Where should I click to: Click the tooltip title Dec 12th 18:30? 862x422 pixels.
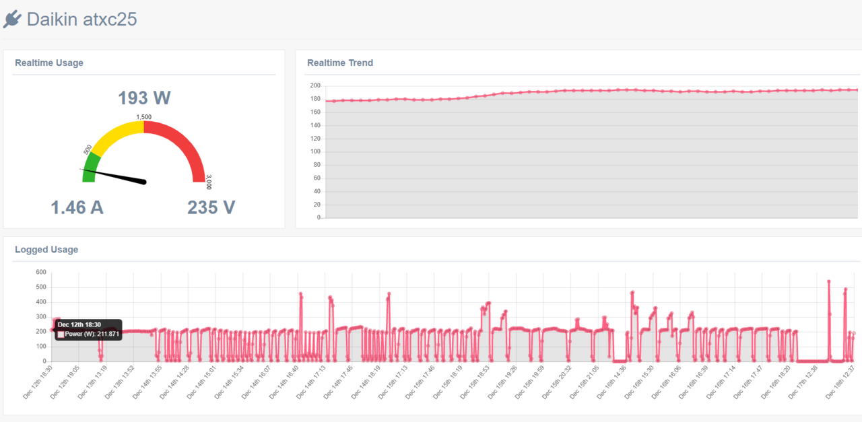(79, 324)
